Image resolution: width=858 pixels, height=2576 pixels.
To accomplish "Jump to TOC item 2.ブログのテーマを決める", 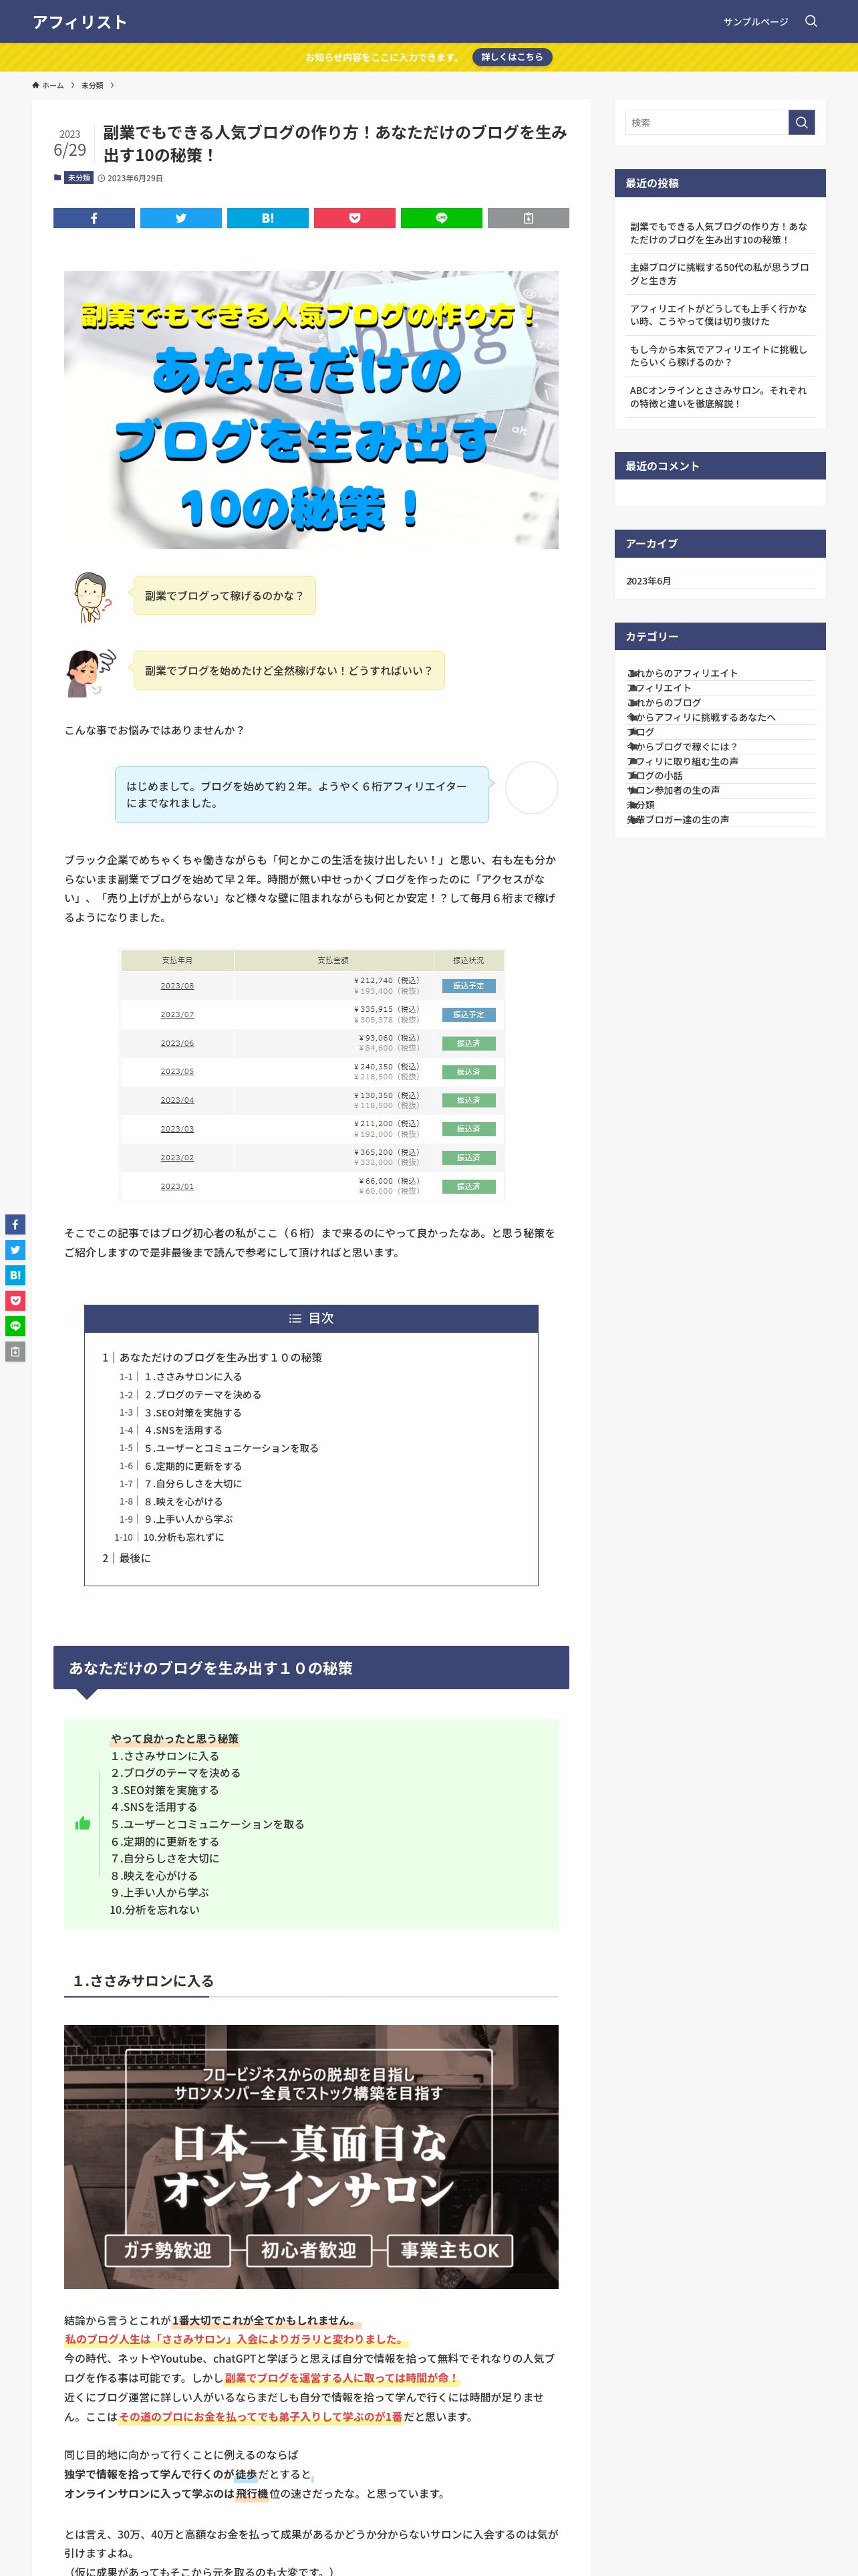I will [202, 1395].
